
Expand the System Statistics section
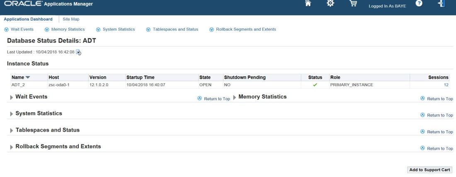coord(11,113)
